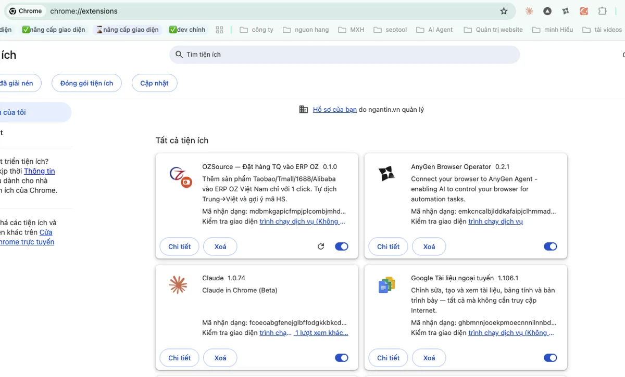Open OZSource "trình chạy dịch vụ" link
This screenshot has height=377, width=625.
point(303,222)
